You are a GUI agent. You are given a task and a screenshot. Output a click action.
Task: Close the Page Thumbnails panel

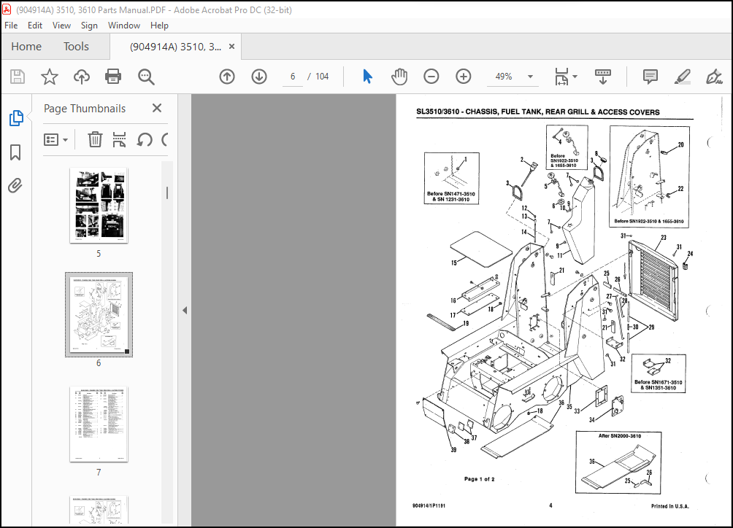click(x=157, y=109)
